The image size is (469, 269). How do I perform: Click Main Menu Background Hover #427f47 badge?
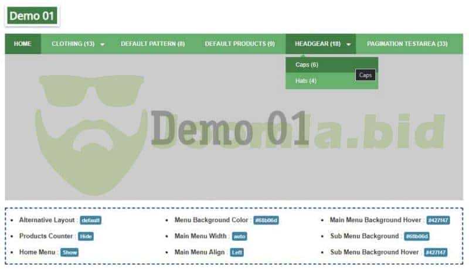[x=438, y=220]
